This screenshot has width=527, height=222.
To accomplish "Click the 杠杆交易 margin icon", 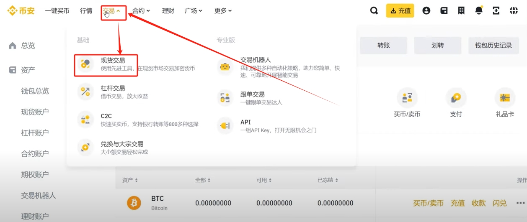I will click(x=85, y=92).
